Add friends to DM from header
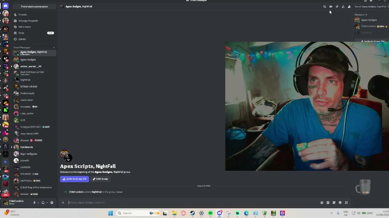Image resolution: width=389 pixels, height=218 pixels. point(343,6)
